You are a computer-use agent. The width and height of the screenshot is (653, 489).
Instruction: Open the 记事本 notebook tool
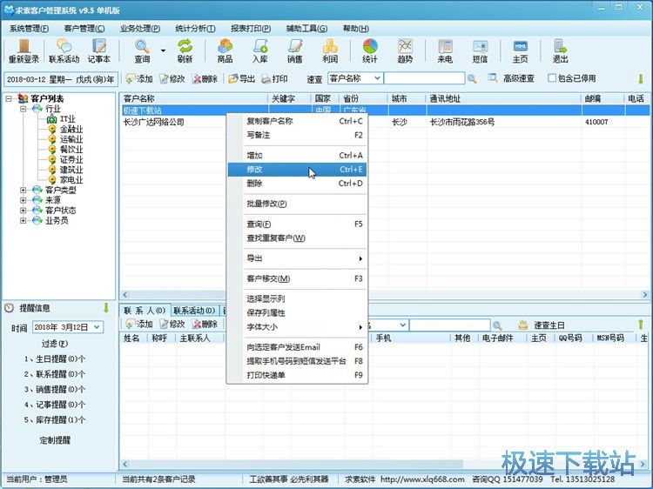pyautogui.click(x=98, y=50)
